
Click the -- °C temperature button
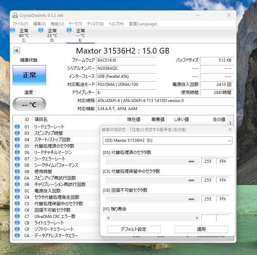pyautogui.click(x=29, y=104)
